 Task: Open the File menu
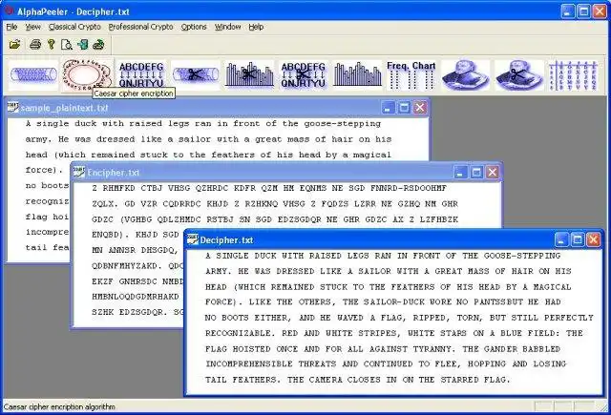point(11,27)
